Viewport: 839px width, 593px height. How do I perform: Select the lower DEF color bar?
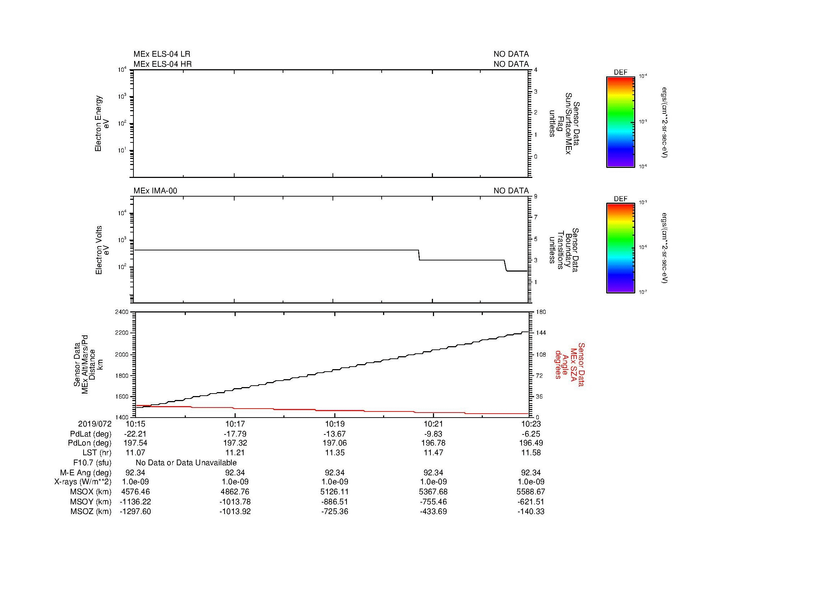621,248
